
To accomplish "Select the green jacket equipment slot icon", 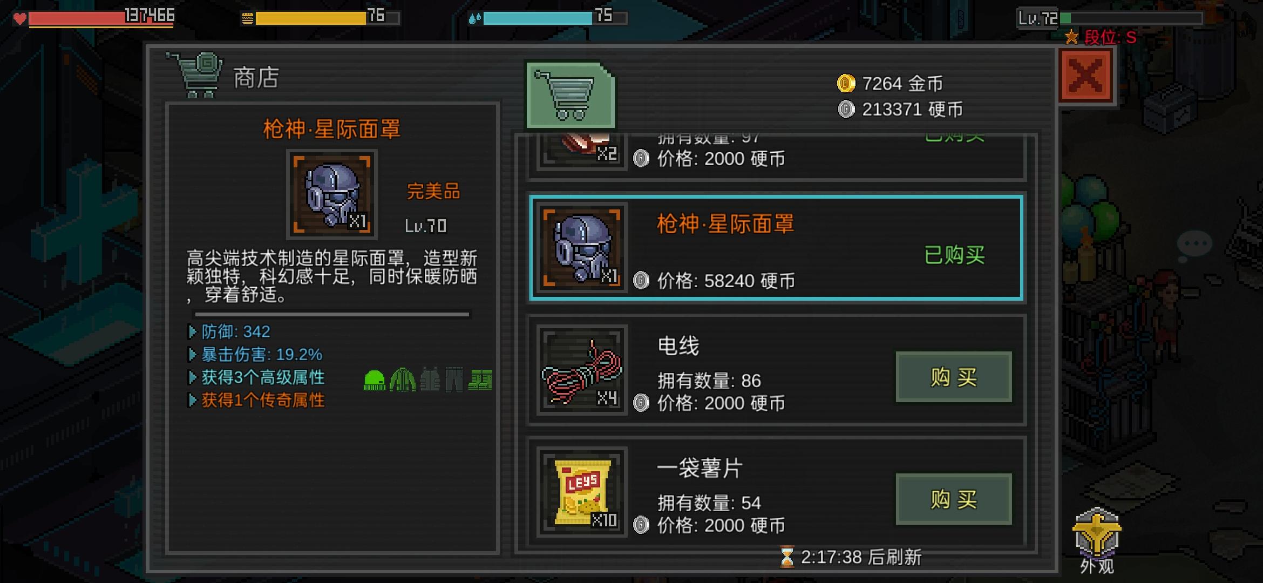I will (402, 379).
